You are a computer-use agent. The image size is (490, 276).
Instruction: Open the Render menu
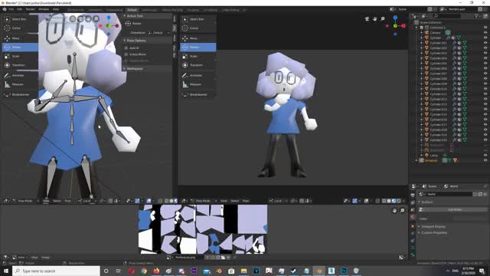click(31, 9)
